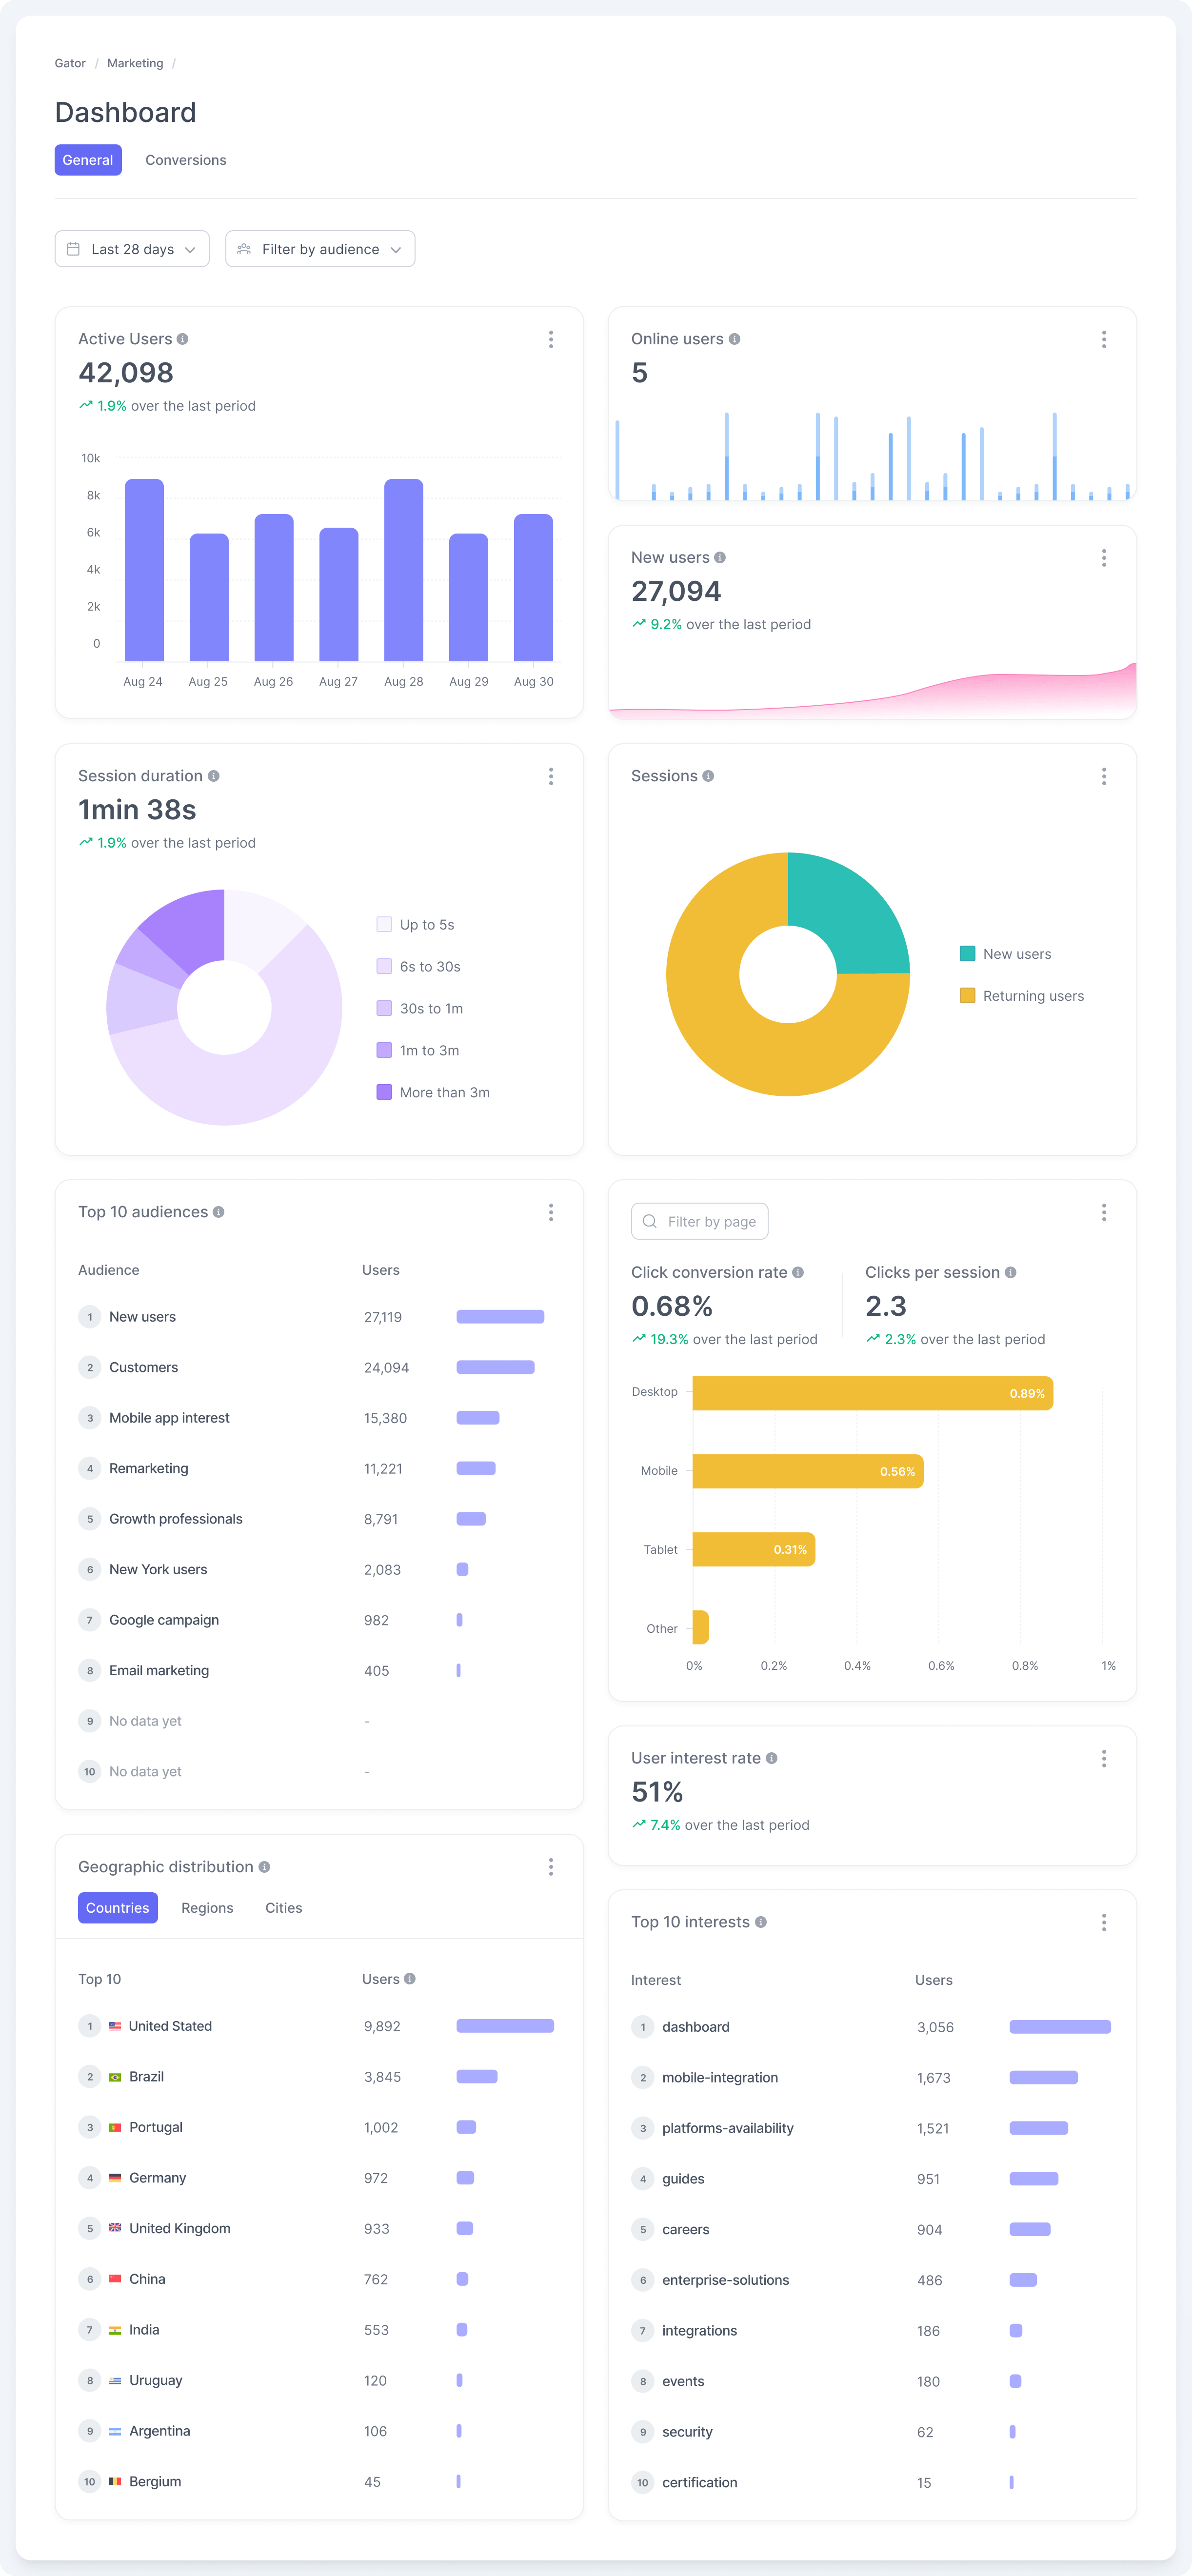This screenshot has height=2576, width=1192.
Task: Open click conversion card options menu
Action: 1104,1212
